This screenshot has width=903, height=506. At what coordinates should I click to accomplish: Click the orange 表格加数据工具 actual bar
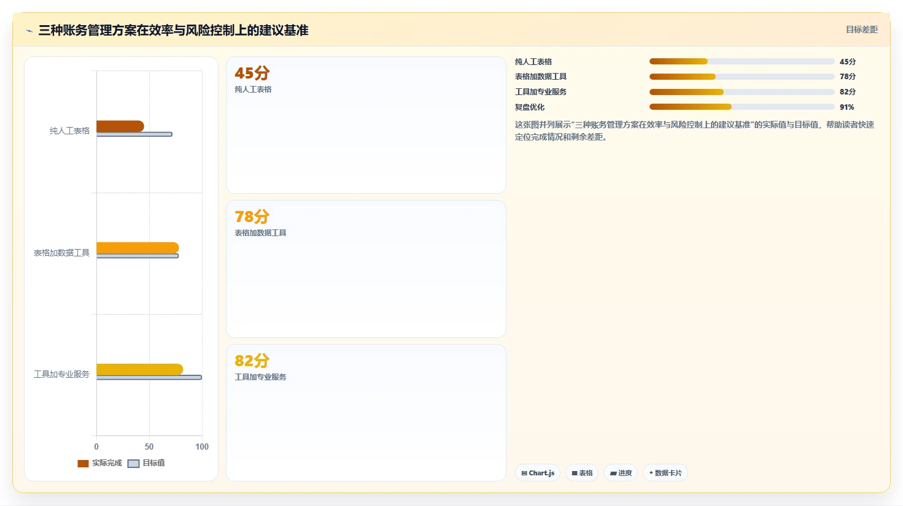(138, 248)
